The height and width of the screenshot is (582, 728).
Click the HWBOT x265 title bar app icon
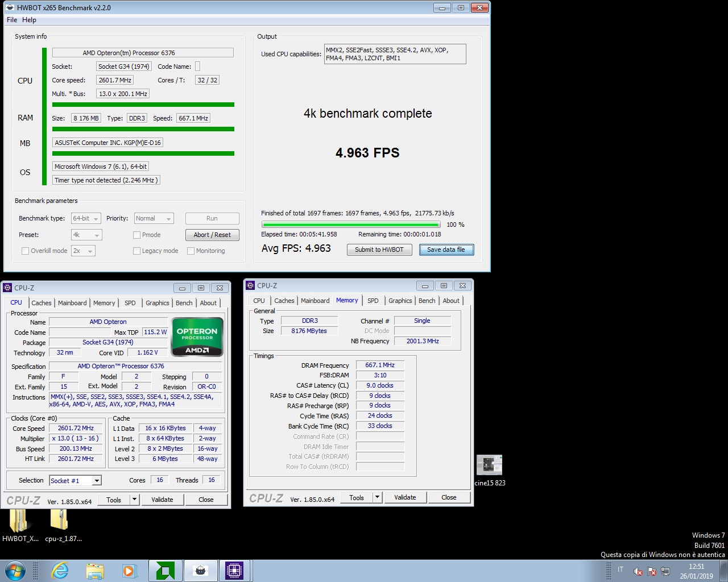tap(10, 8)
